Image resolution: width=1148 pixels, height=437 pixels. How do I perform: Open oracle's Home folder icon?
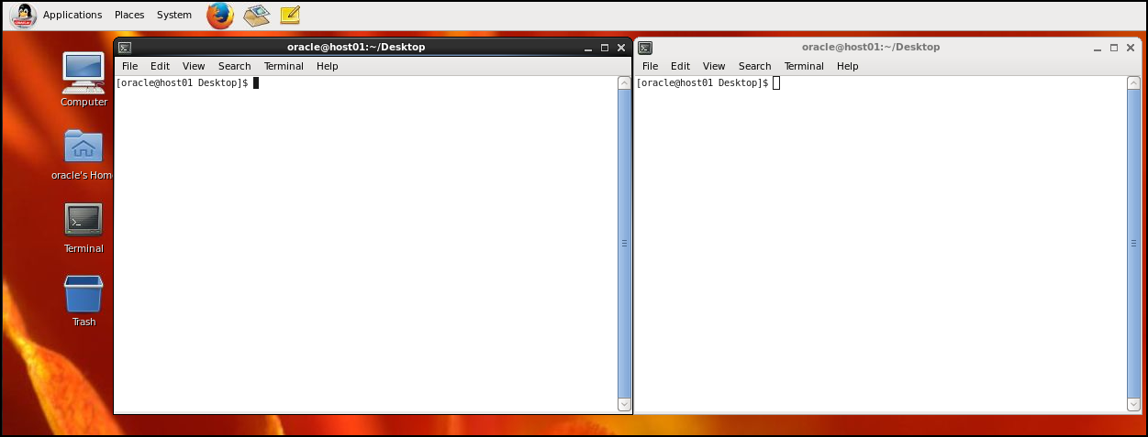pyautogui.click(x=84, y=147)
